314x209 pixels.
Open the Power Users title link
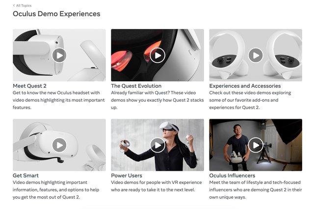coord(127,176)
